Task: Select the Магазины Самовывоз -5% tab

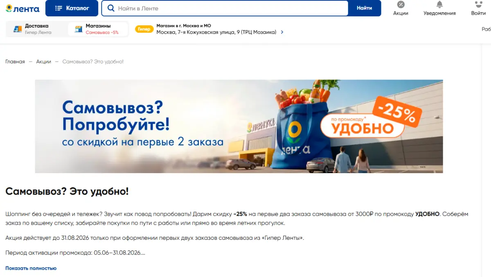Action: (x=98, y=29)
